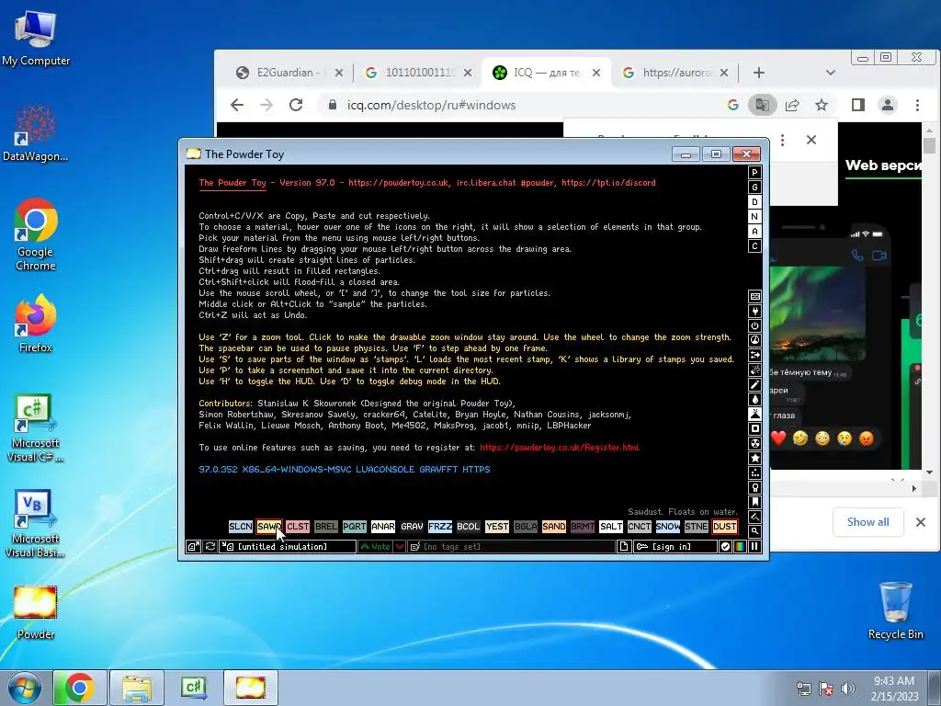
Task: Switch to the 10110100111 Google tab
Action: coord(418,73)
